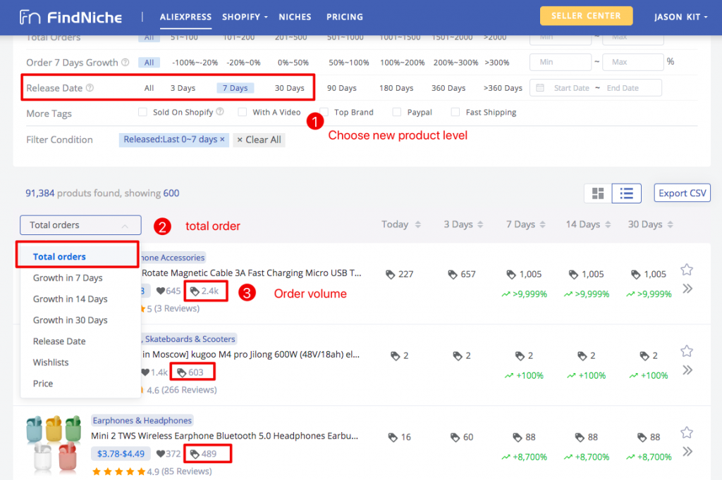Enable Sold On Shopify checkbox
The height and width of the screenshot is (480, 722).
click(142, 112)
